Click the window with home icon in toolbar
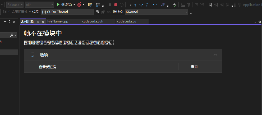The width and height of the screenshot is (262, 115). tap(98, 5)
